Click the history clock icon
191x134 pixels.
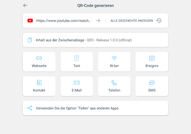[x=159, y=20]
